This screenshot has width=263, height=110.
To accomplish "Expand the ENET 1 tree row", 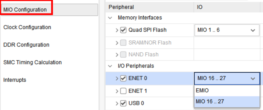I will 117,91.
